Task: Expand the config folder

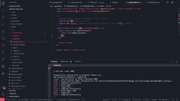Action: click(27, 15)
